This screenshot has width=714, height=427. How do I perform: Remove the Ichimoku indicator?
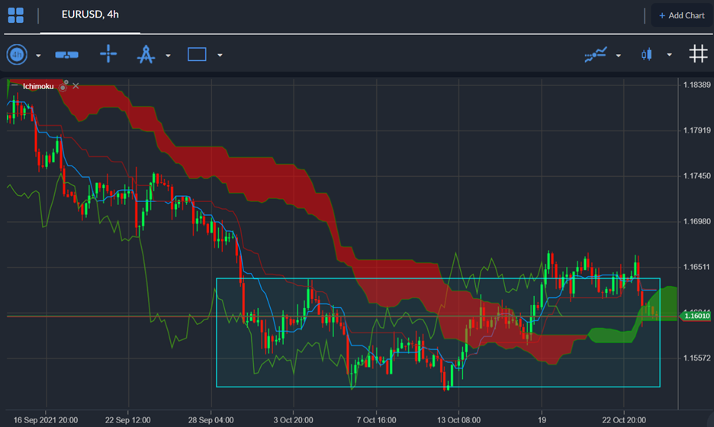76,85
